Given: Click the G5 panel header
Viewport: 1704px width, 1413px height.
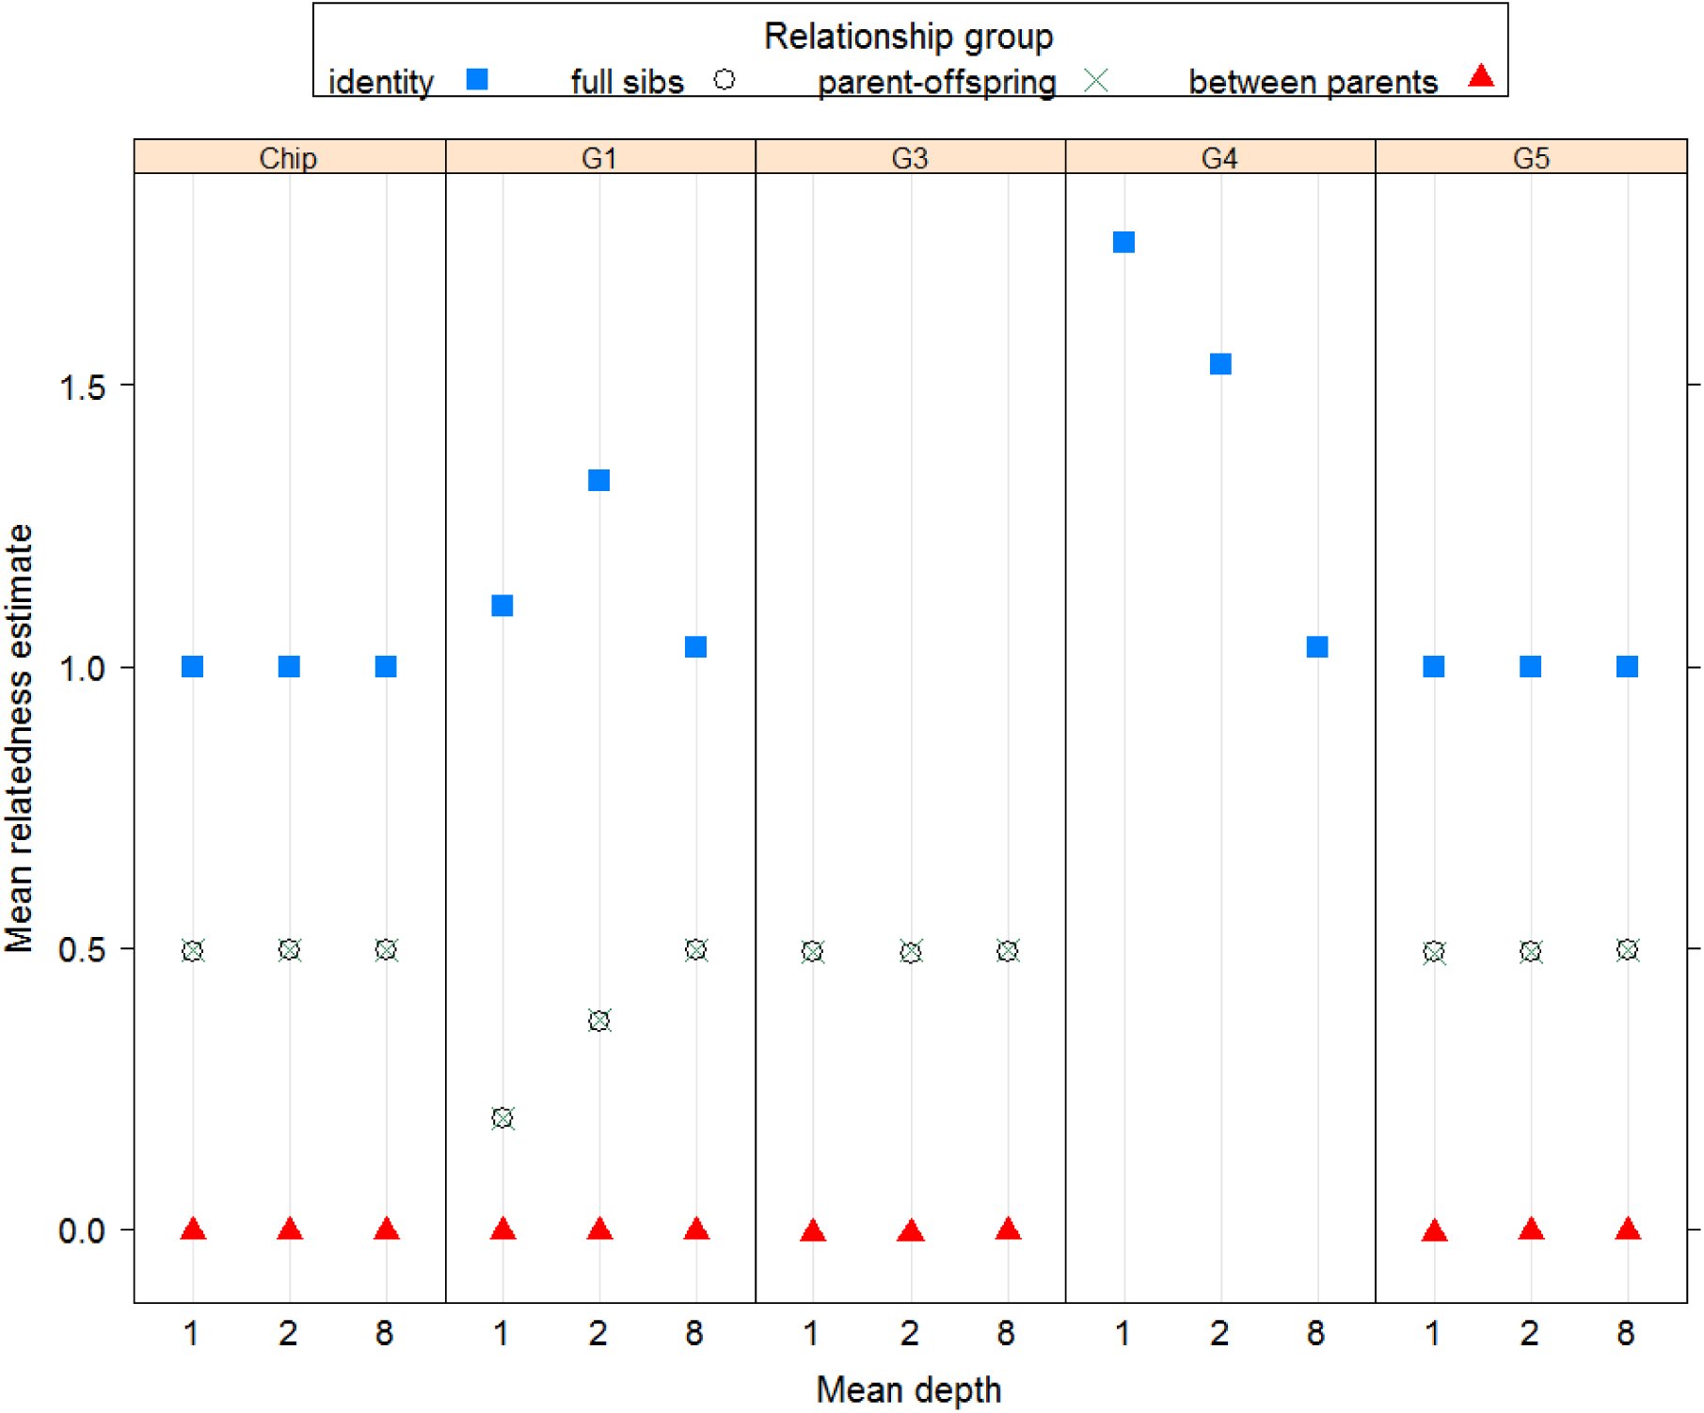Looking at the screenshot, I should (x=1531, y=157).
